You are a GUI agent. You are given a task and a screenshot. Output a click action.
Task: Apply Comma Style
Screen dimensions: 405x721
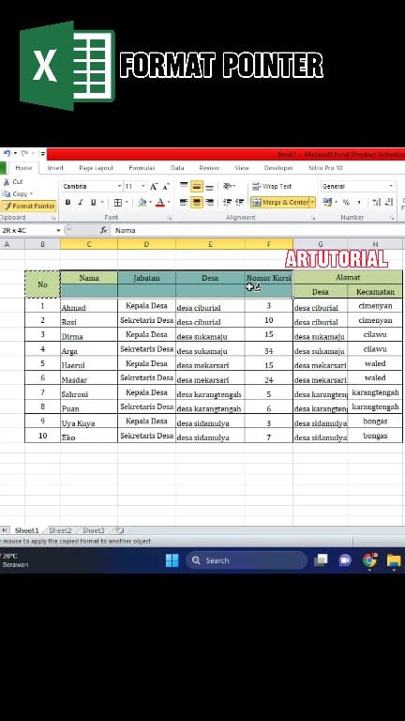[359, 203]
